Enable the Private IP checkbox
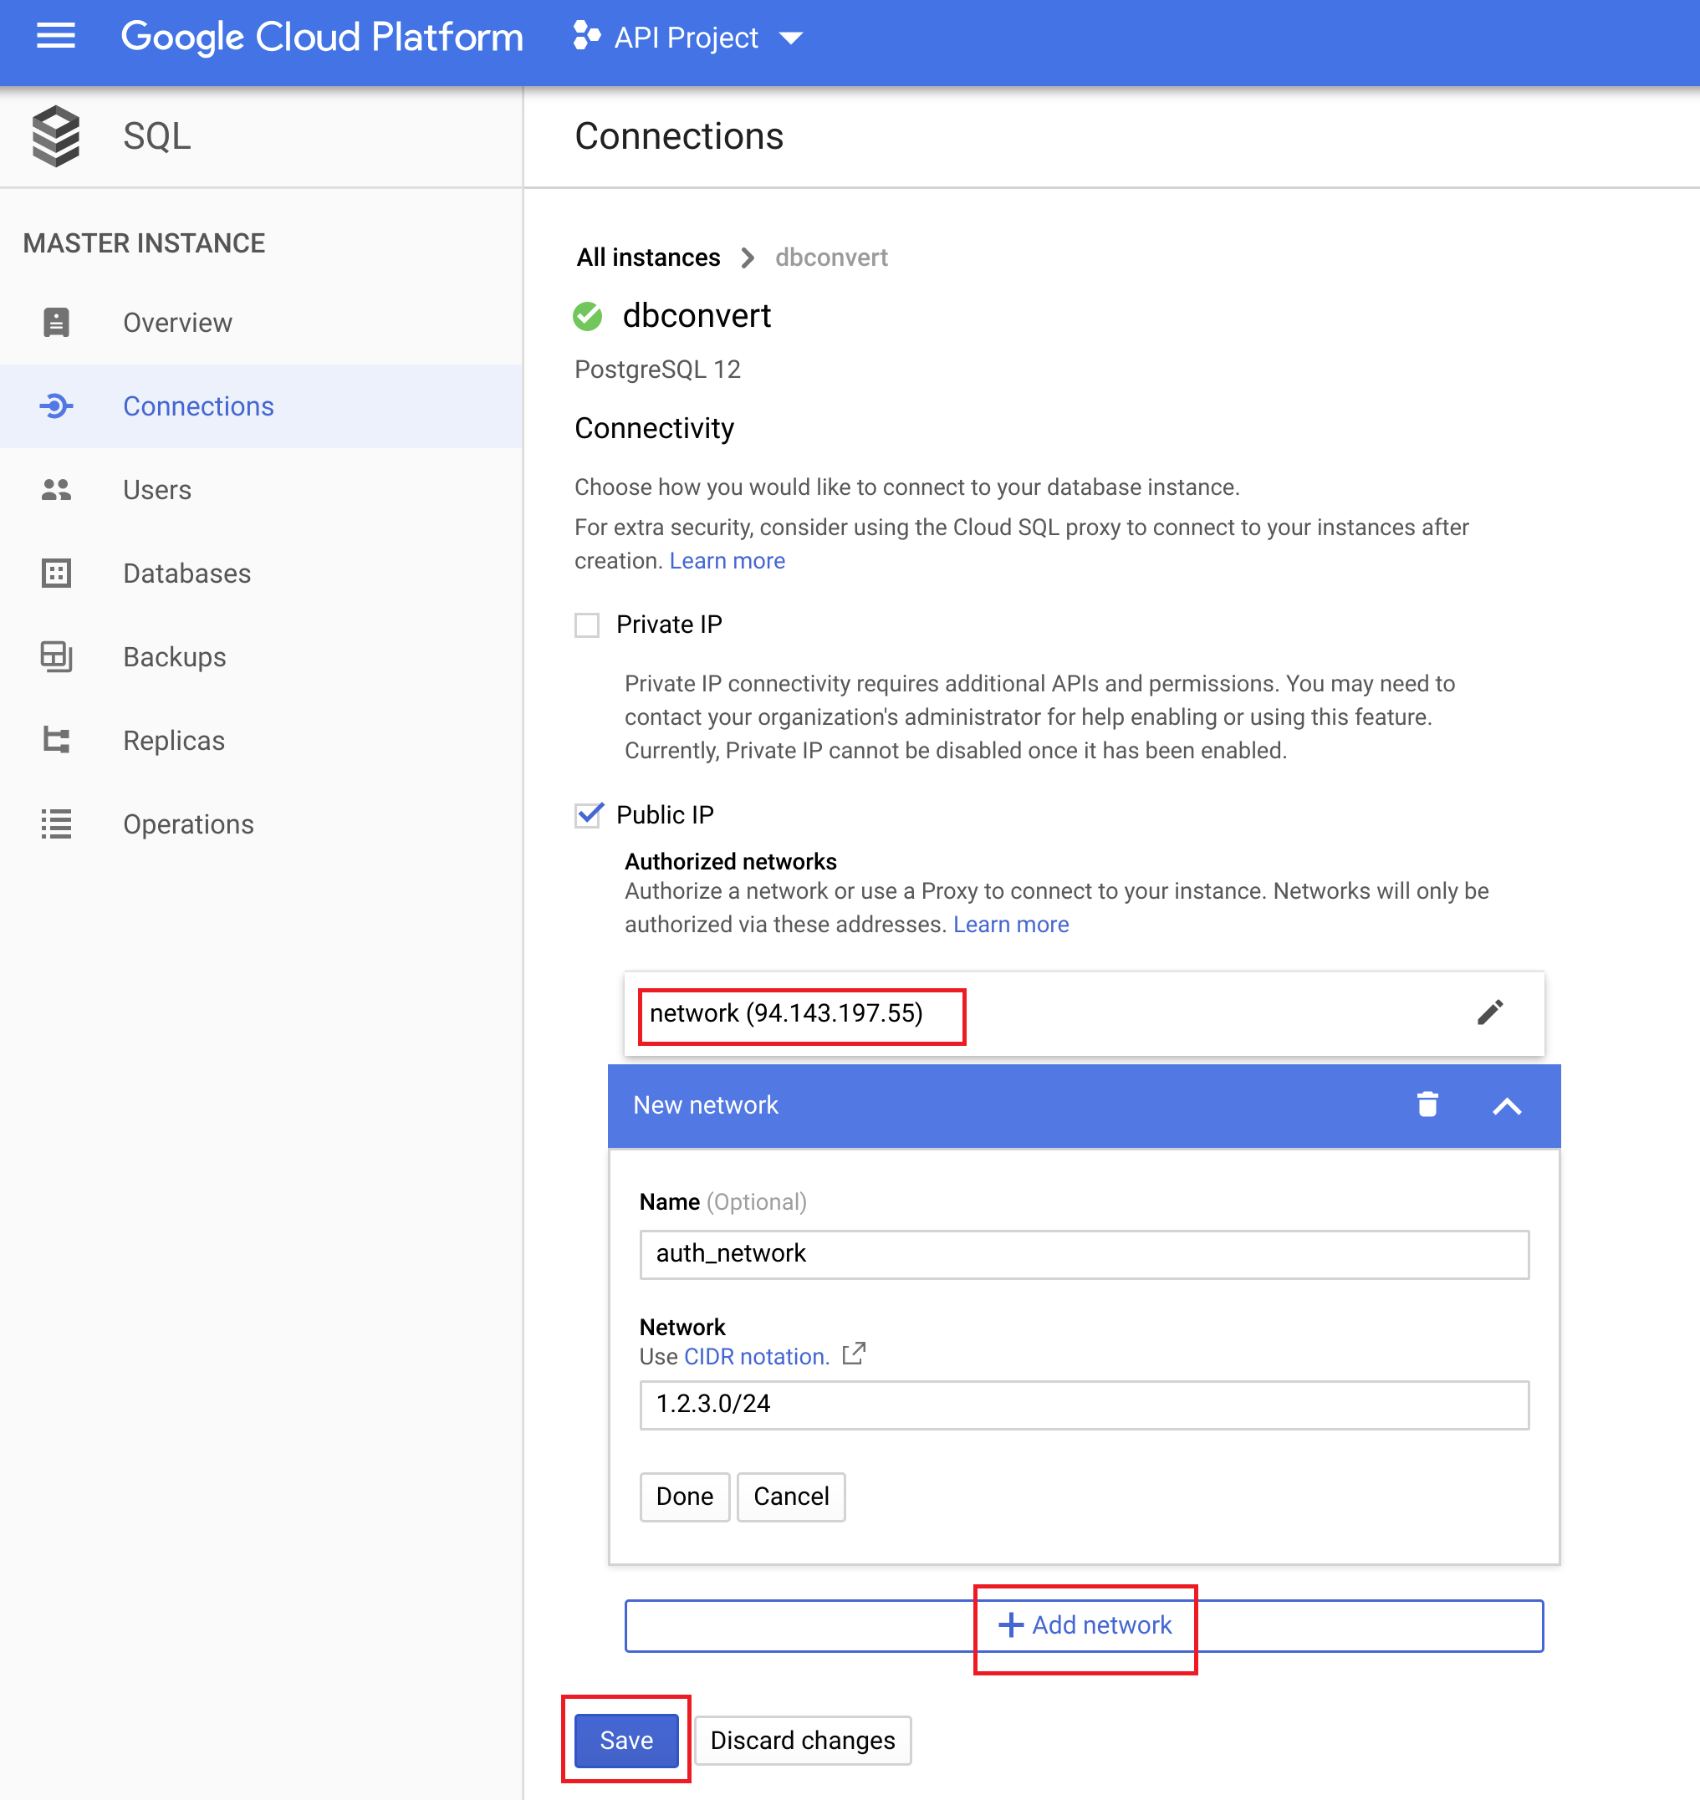1700x1800 pixels. point(587,625)
